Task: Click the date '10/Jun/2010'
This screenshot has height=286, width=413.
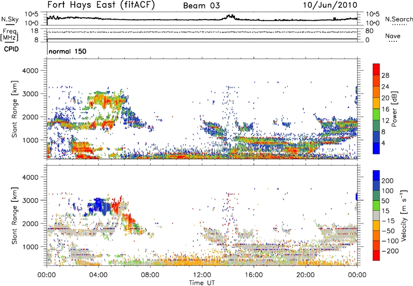Action: tap(330, 5)
